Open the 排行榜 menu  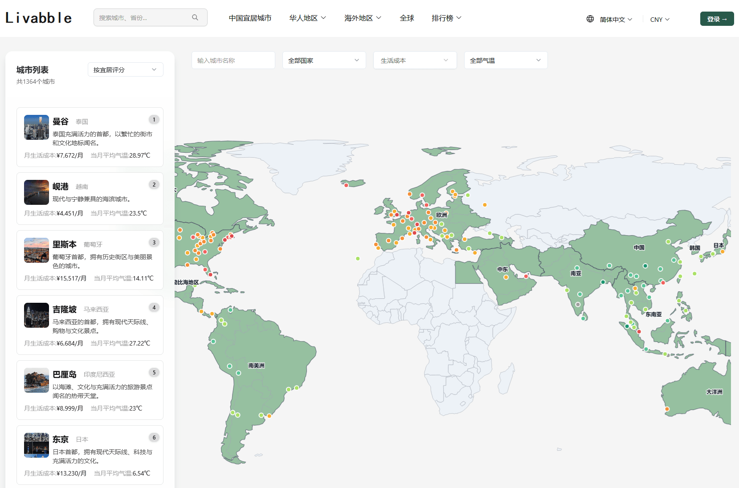(x=446, y=18)
